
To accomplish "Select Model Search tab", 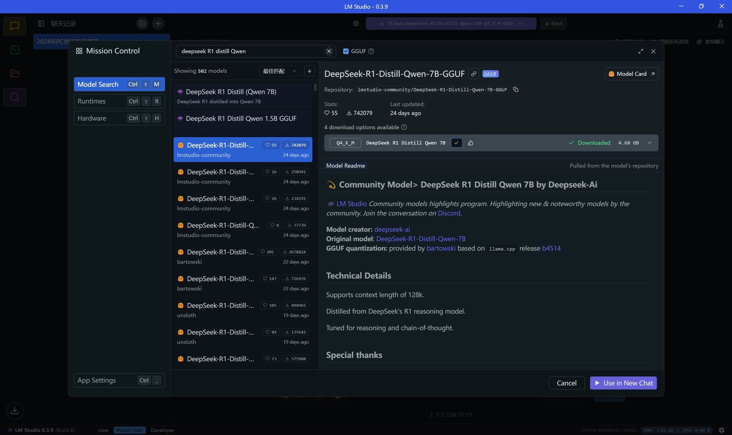I will click(119, 84).
